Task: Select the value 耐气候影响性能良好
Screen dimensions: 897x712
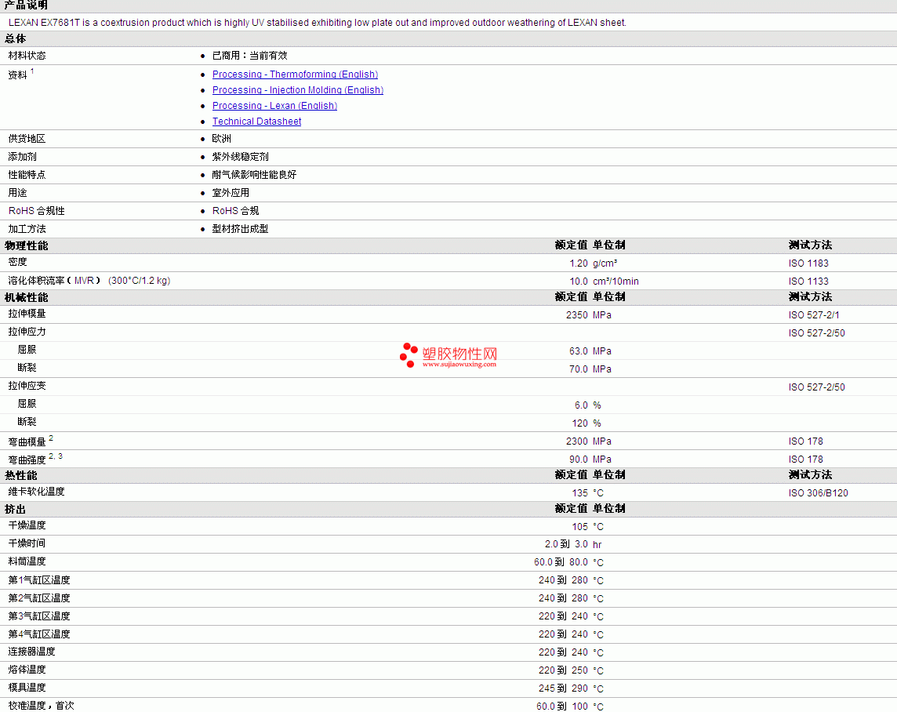Action: coord(254,174)
